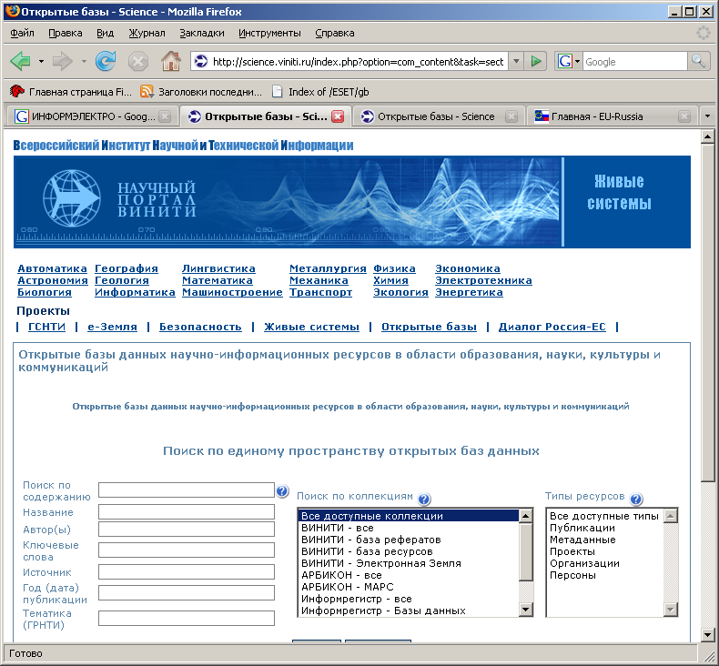
Task: Open the Закладки menu
Action: coord(202,33)
